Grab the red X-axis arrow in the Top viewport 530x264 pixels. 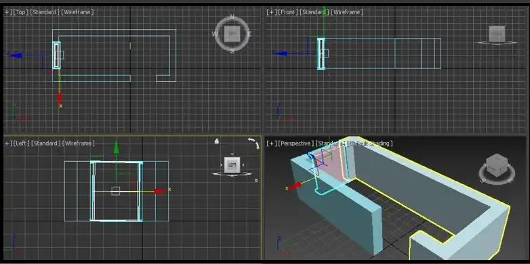[60, 99]
